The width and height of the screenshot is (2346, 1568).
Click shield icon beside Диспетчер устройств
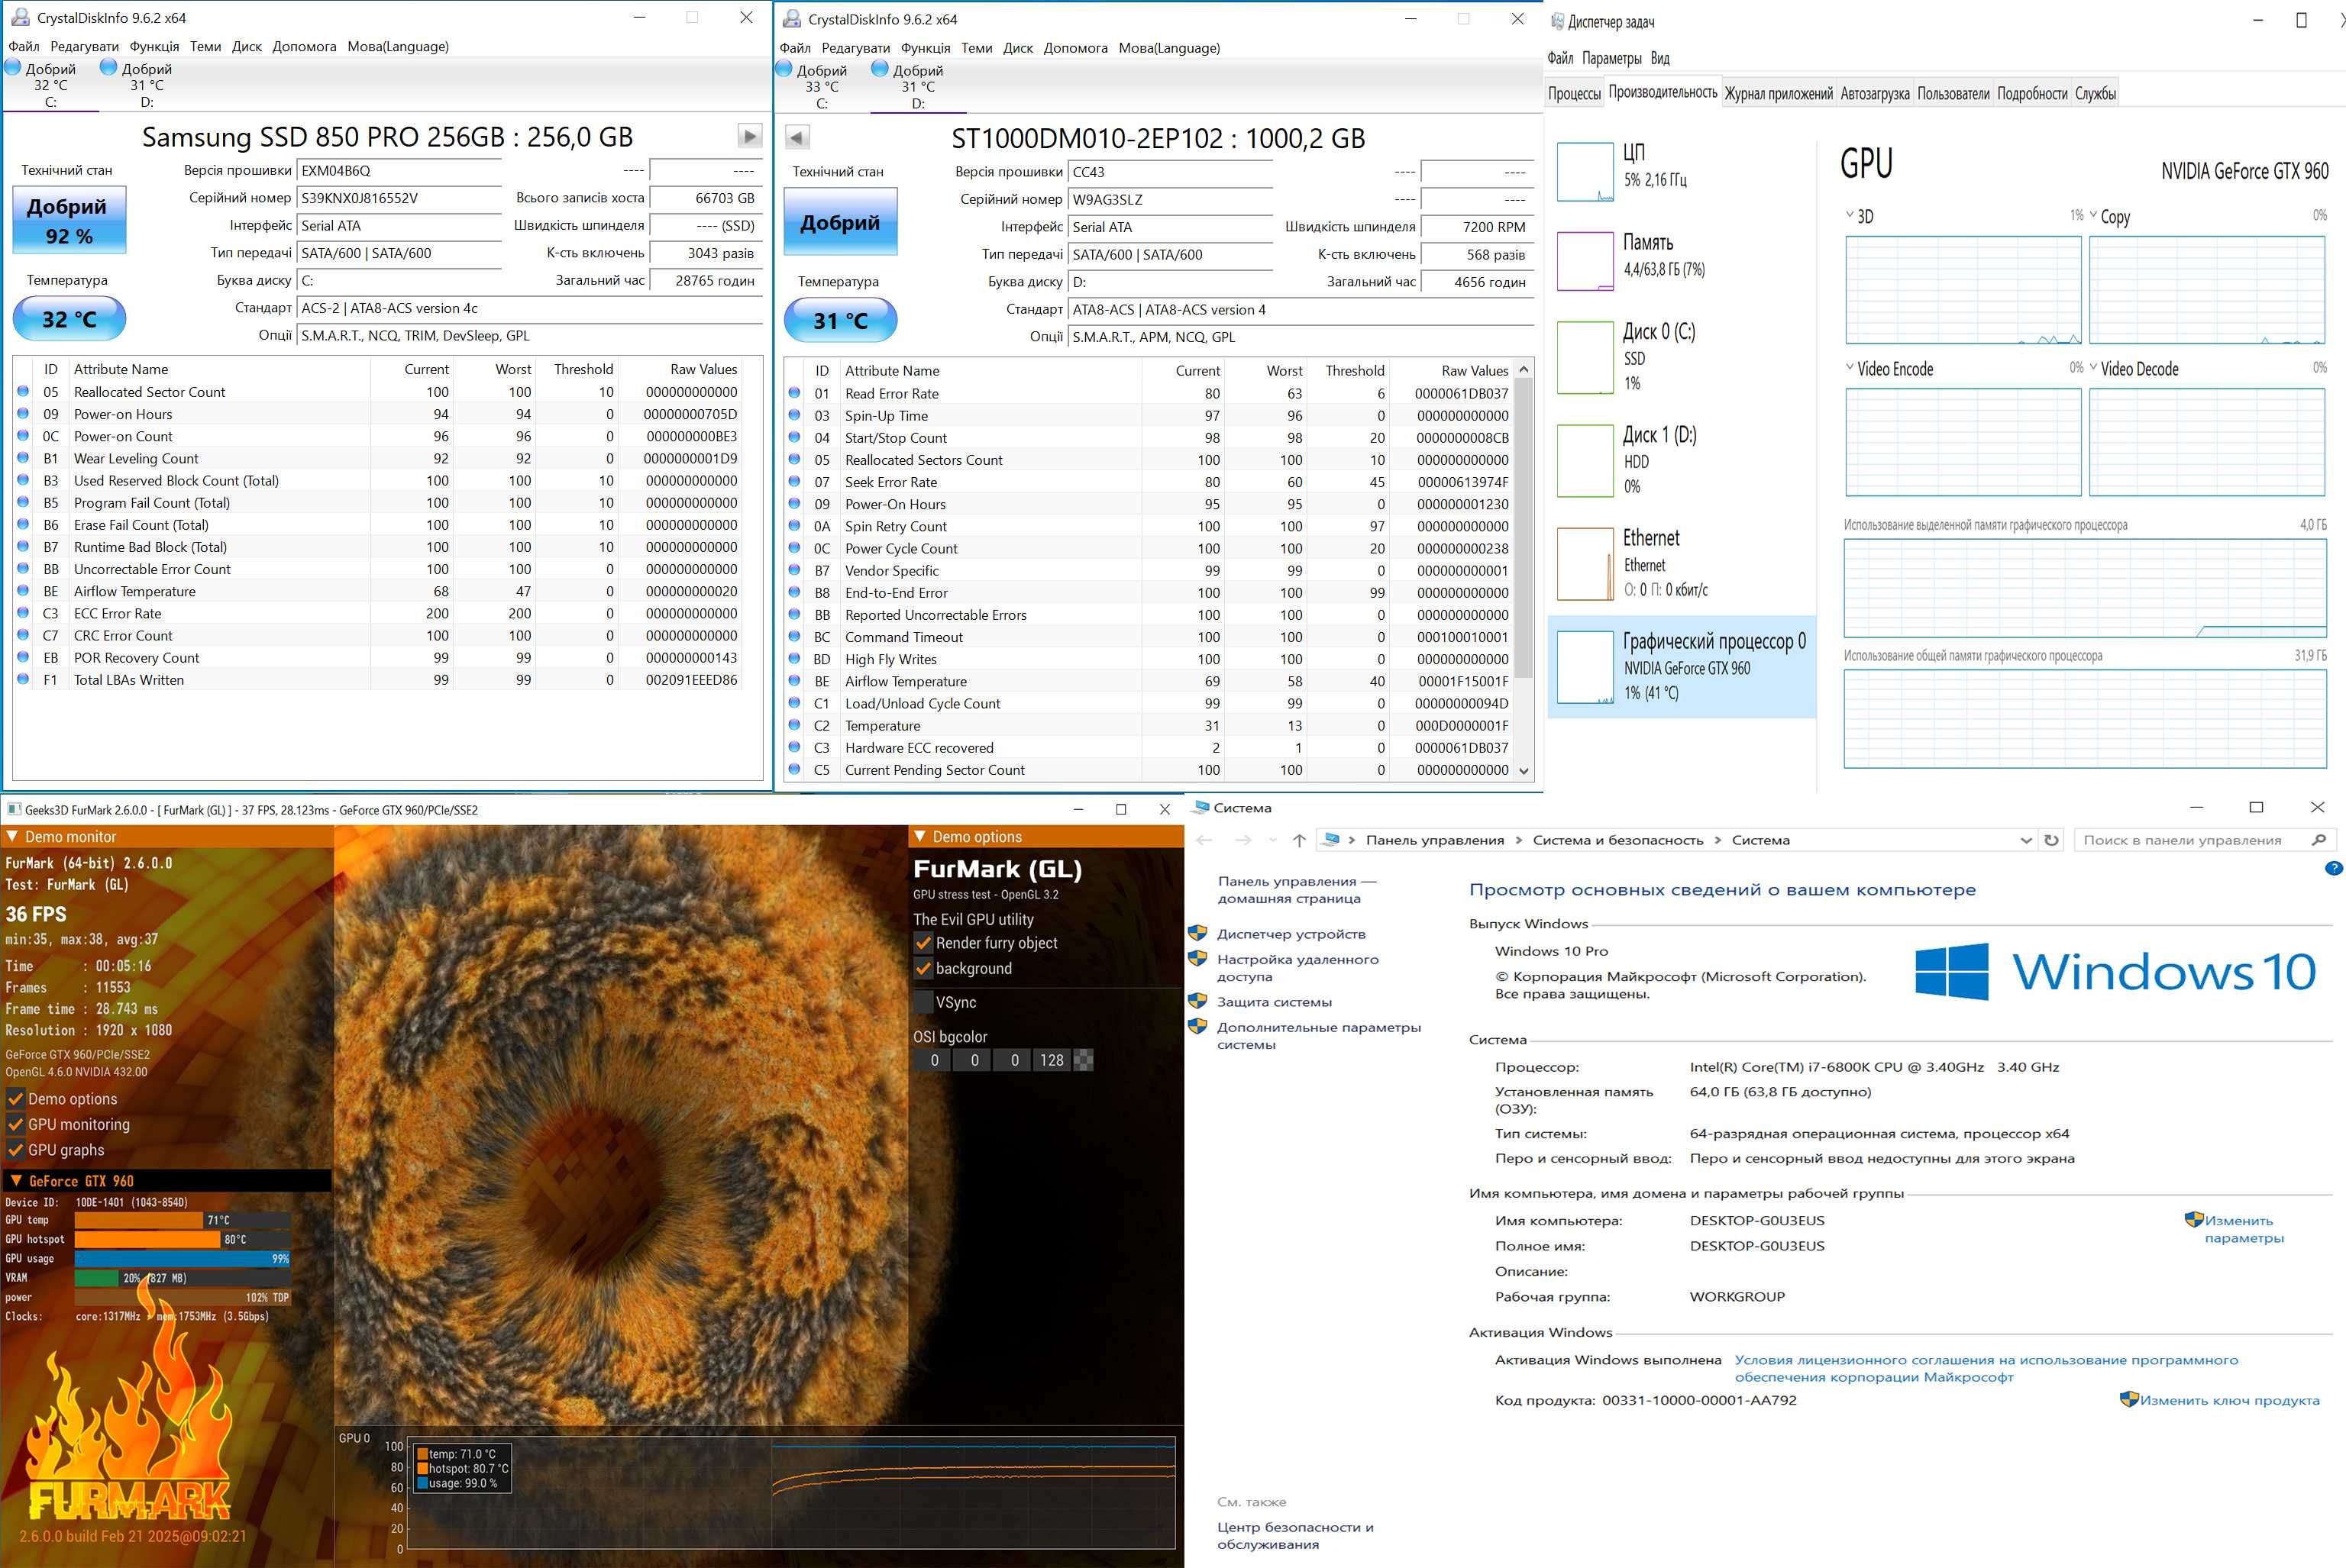(x=1197, y=933)
